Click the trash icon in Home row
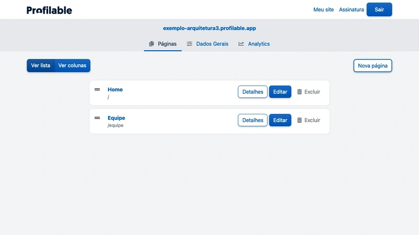 [300, 92]
